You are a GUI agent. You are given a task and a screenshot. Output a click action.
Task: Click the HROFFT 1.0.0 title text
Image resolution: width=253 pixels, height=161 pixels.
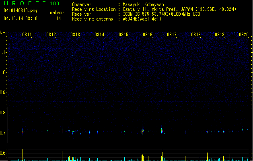pos(32,3)
